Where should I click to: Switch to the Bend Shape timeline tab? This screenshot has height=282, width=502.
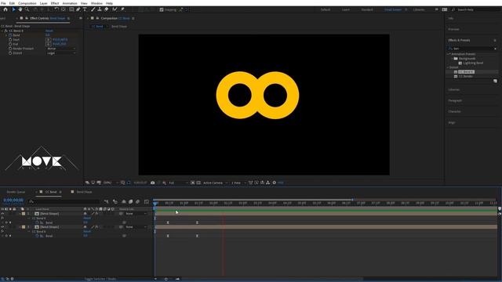coord(84,192)
